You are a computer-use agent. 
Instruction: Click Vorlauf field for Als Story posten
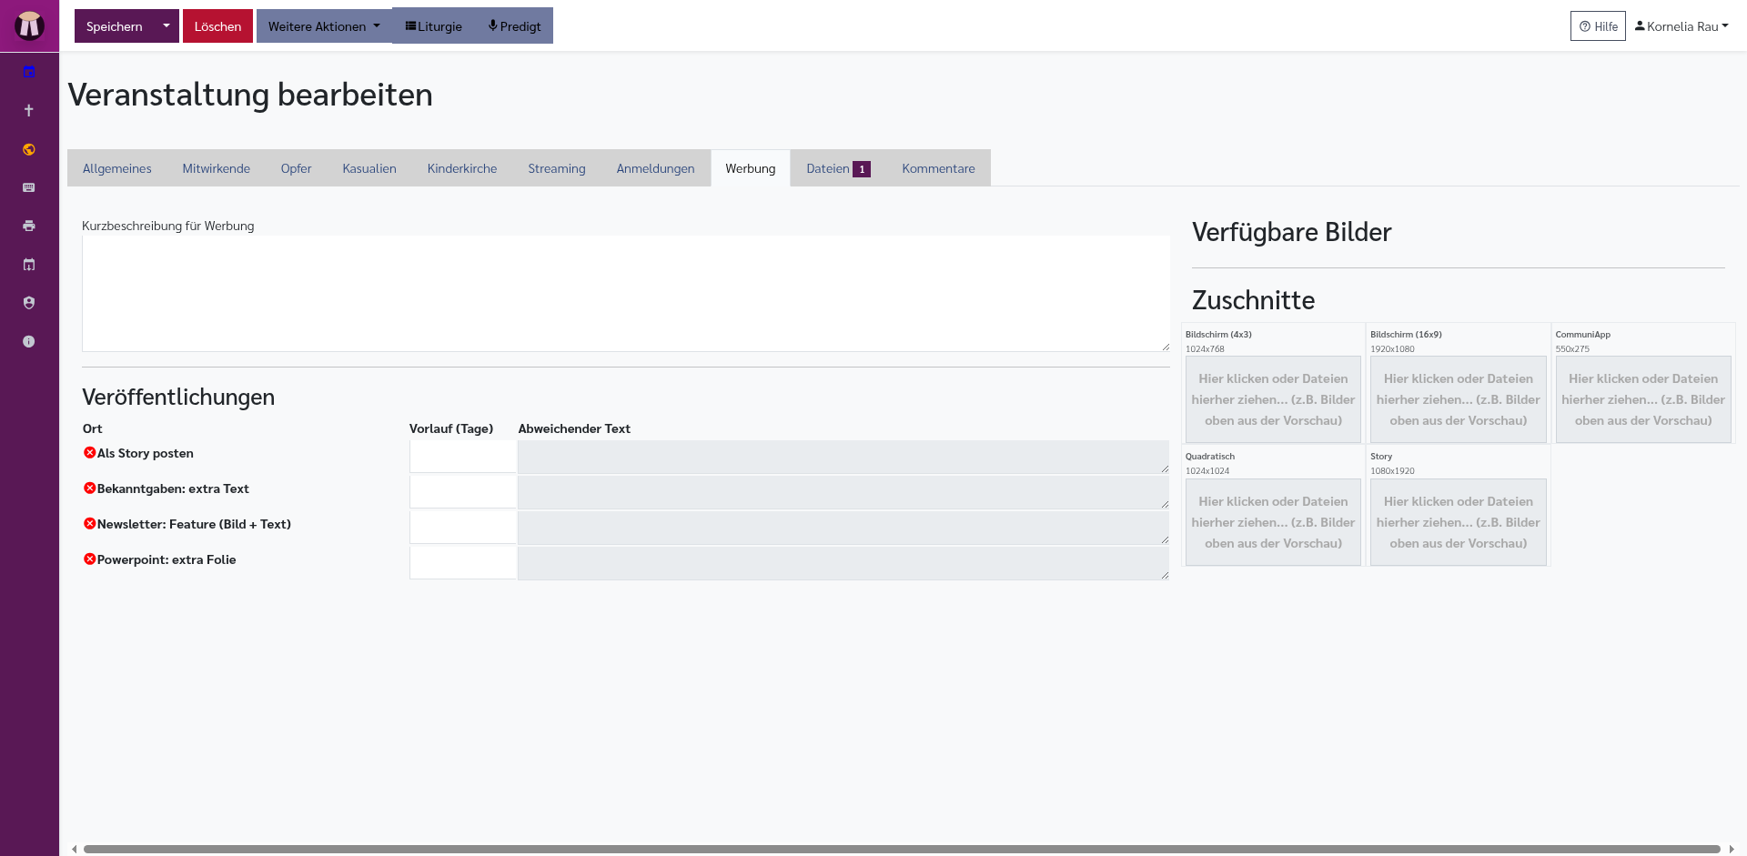click(463, 457)
